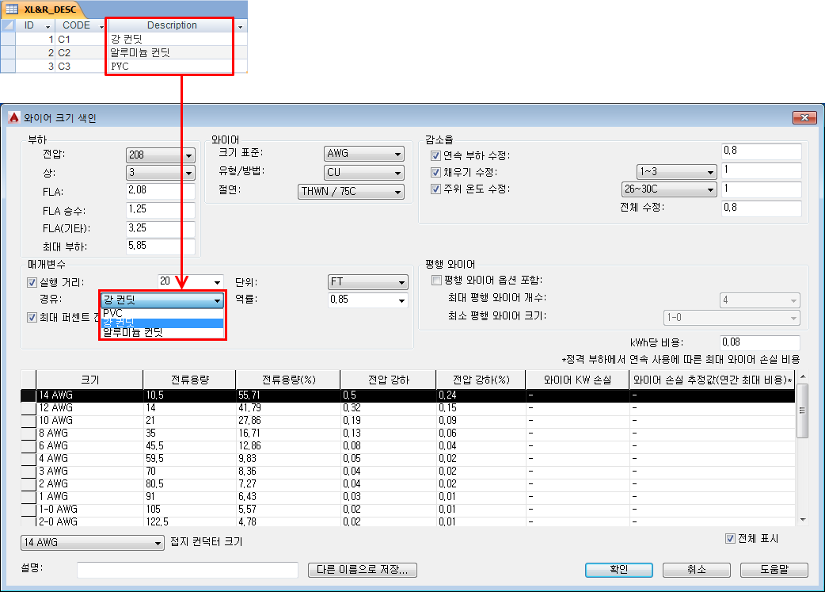Select PVC in 경유 dropdown list

pyautogui.click(x=162, y=313)
